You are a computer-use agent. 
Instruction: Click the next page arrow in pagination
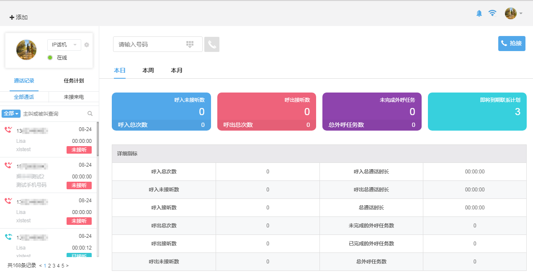pos(67,265)
